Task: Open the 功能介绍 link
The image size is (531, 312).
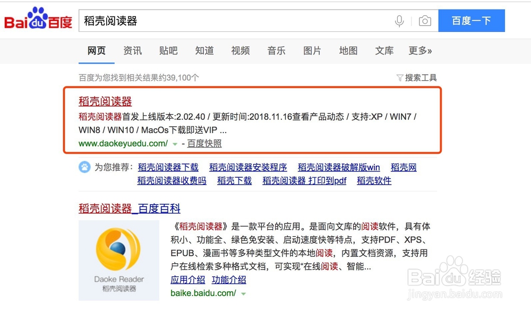Action: [229, 280]
